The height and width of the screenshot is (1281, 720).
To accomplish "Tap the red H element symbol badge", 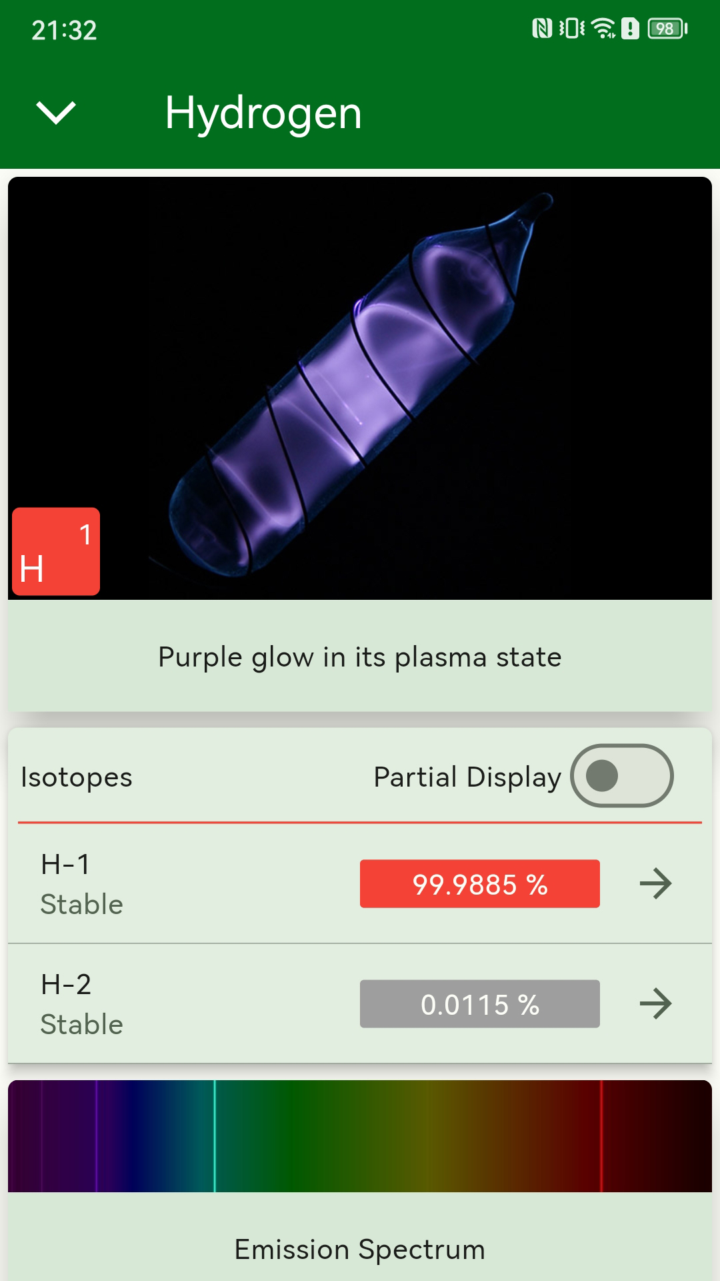I will [x=56, y=551].
